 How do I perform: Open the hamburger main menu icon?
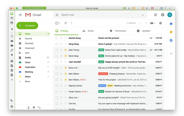[x=20, y=15]
